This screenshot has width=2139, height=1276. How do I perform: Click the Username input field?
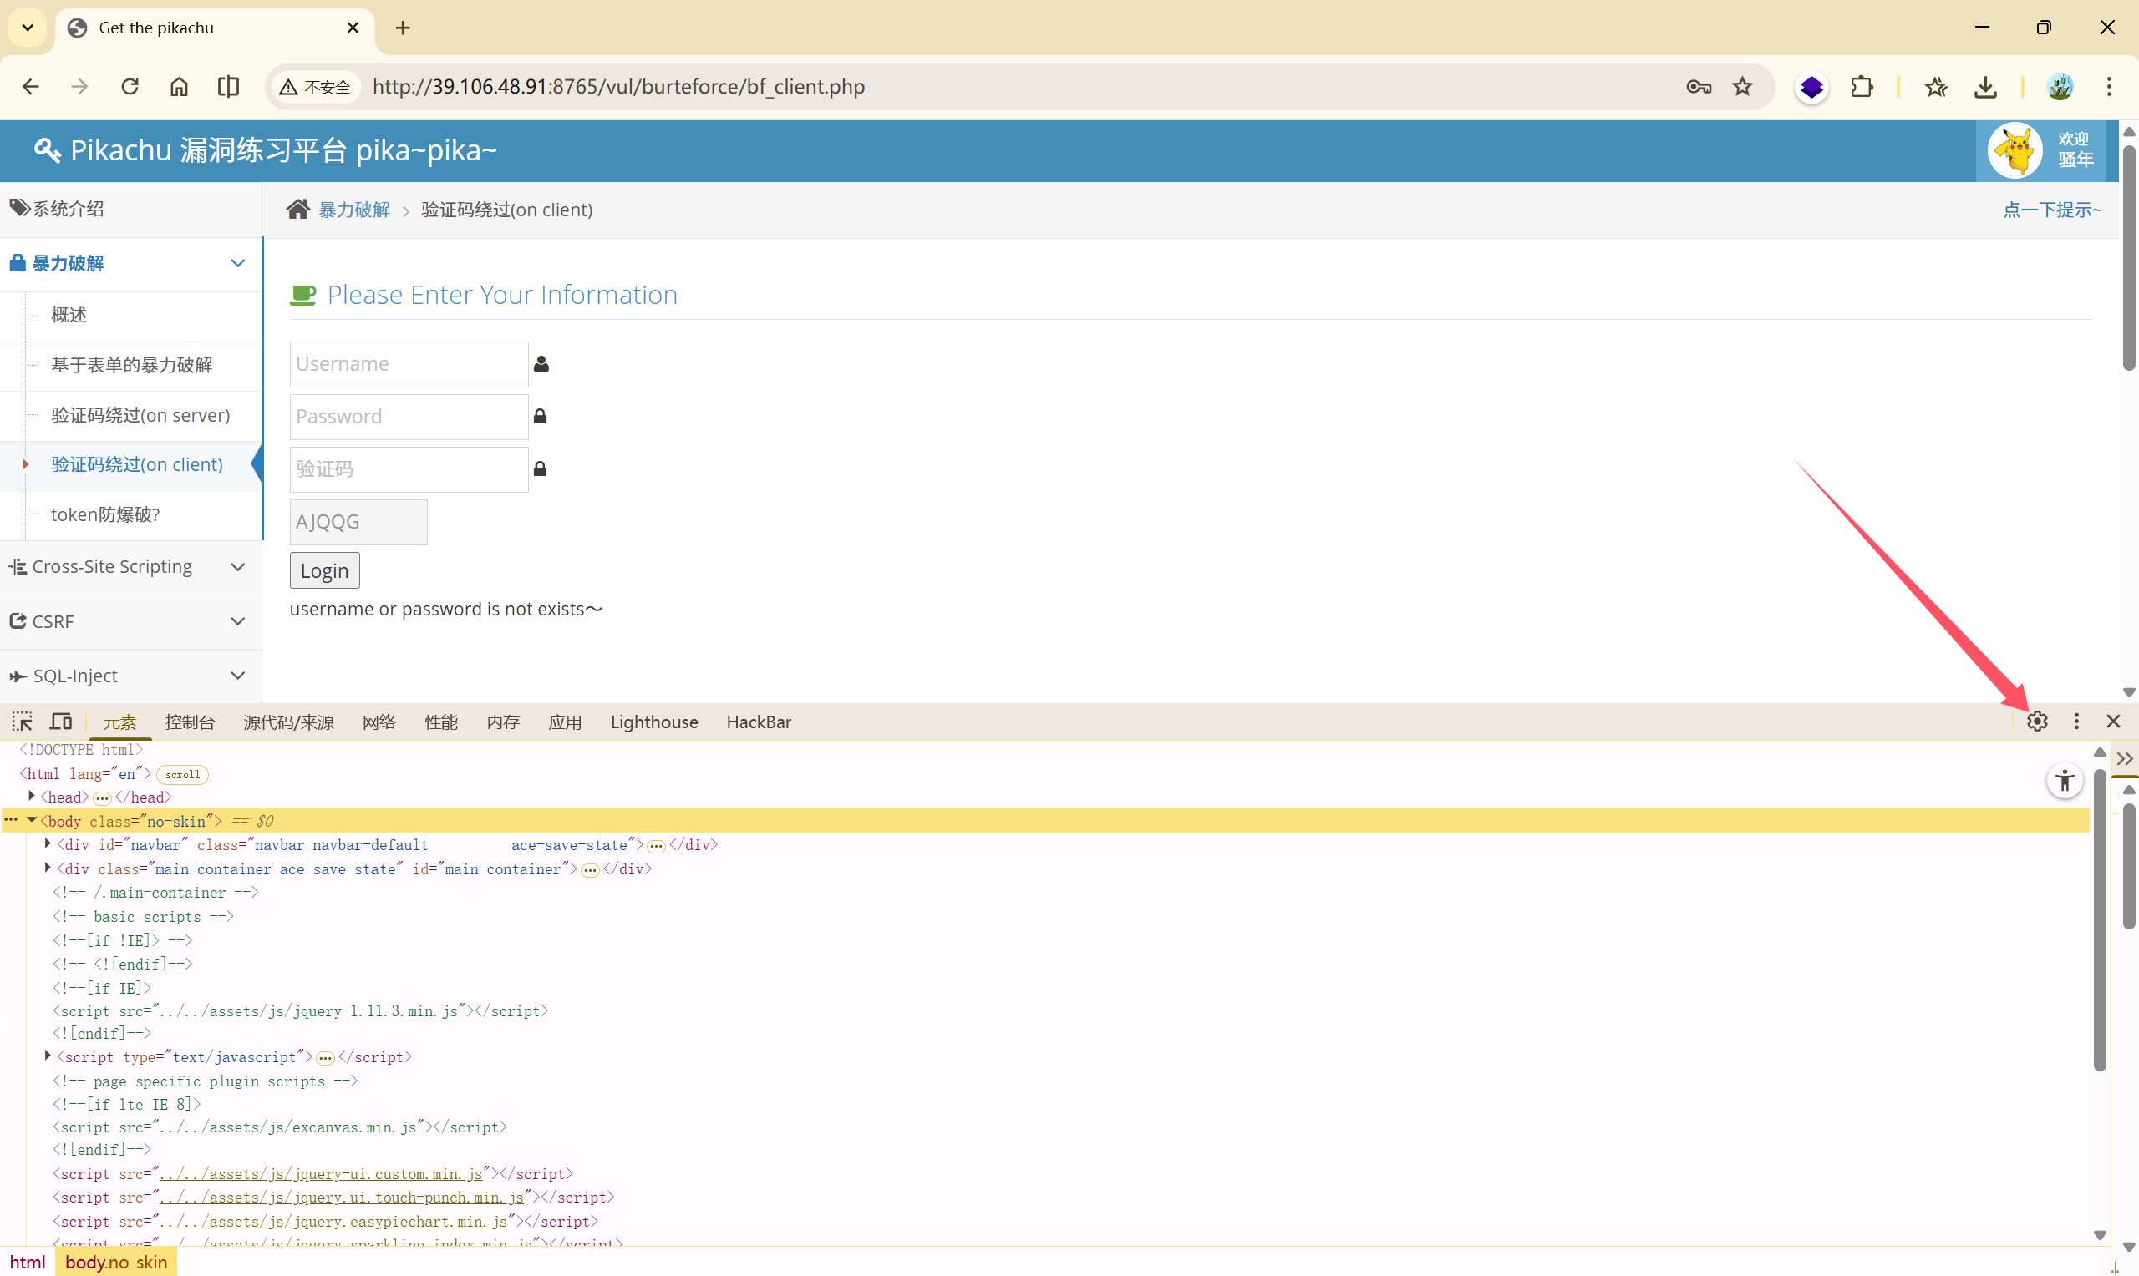point(409,364)
